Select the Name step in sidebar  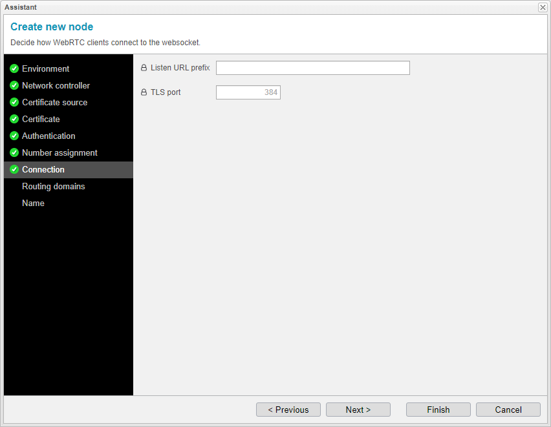coord(33,203)
